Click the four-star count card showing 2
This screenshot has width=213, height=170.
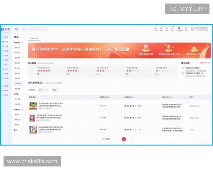click(x=73, y=71)
